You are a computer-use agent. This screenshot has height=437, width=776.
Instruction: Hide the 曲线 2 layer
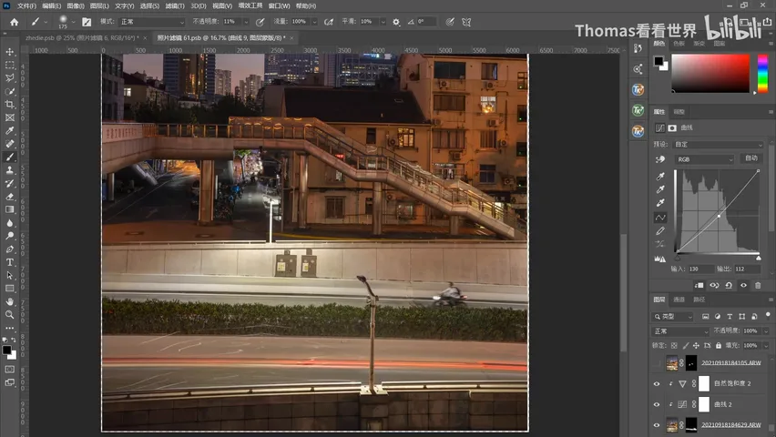657,404
